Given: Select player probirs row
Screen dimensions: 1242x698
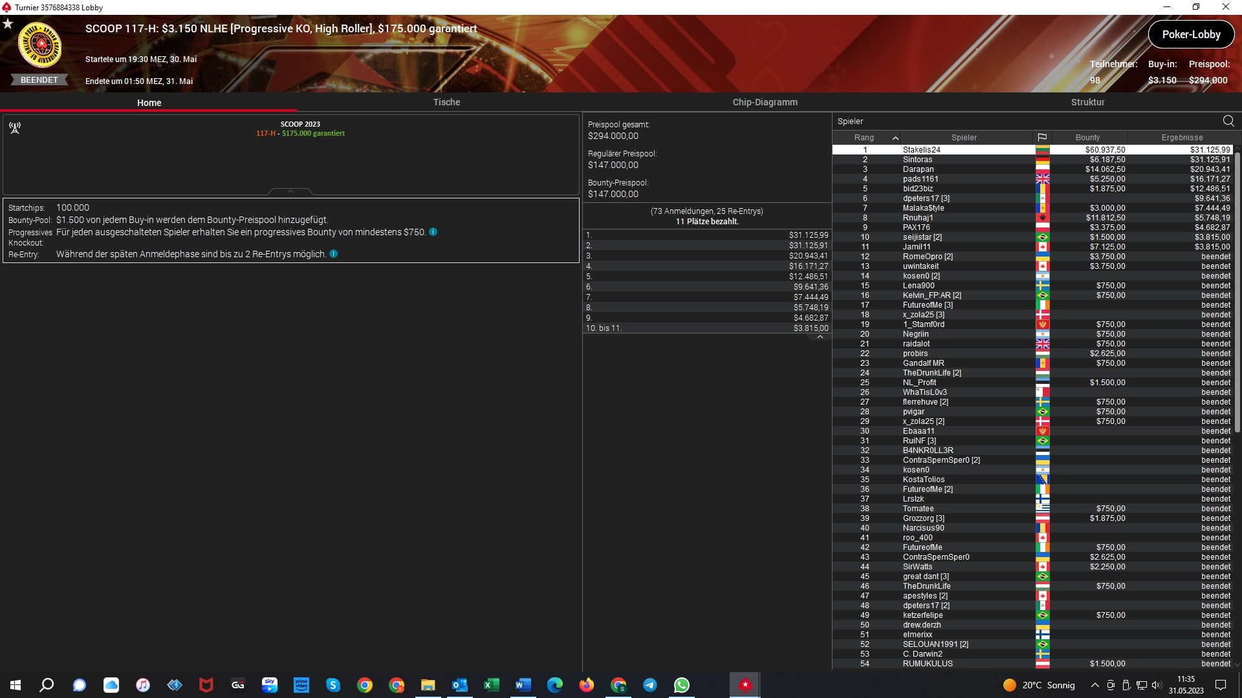Looking at the screenshot, I should tap(1032, 354).
